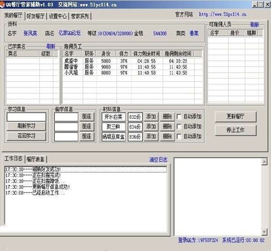Toggle 自动添加 checkbox for 聚三鲜
The height and width of the screenshot is (251, 271).
[179, 126]
